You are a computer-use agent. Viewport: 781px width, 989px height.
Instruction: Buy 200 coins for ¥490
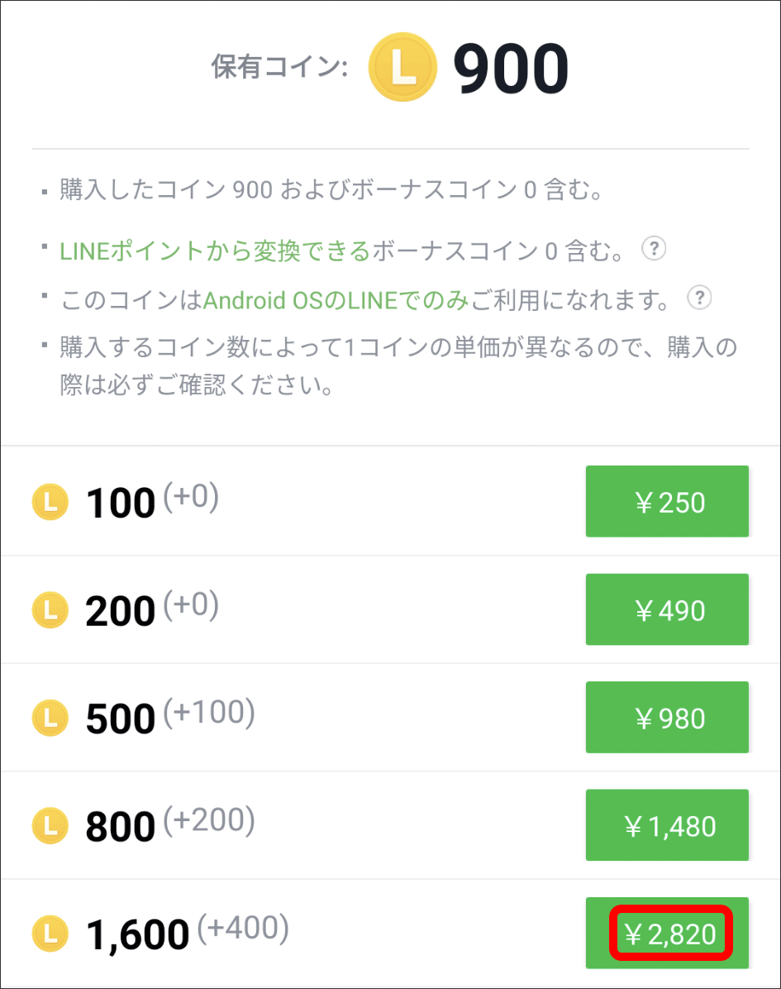pyautogui.click(x=667, y=609)
